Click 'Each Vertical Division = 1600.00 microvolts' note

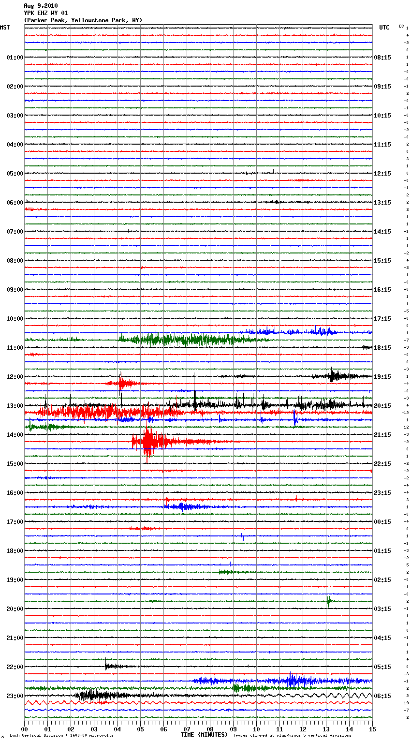tap(61, 736)
